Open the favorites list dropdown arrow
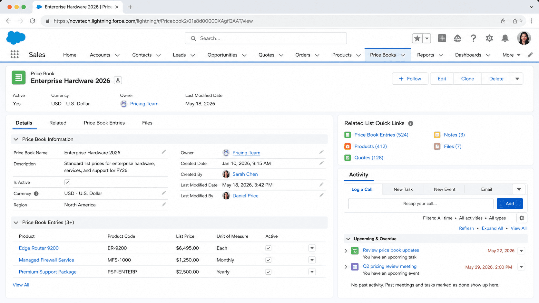 click(x=427, y=38)
